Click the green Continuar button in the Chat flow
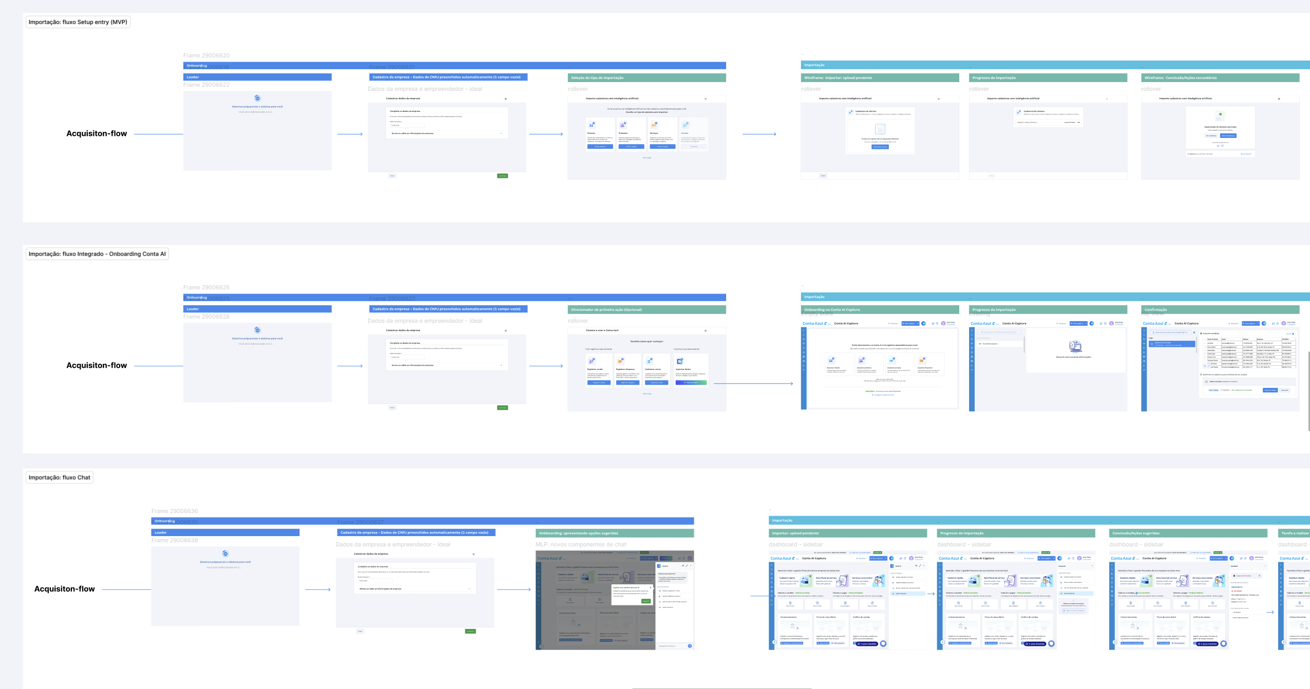This screenshot has width=1310, height=689. (x=470, y=632)
